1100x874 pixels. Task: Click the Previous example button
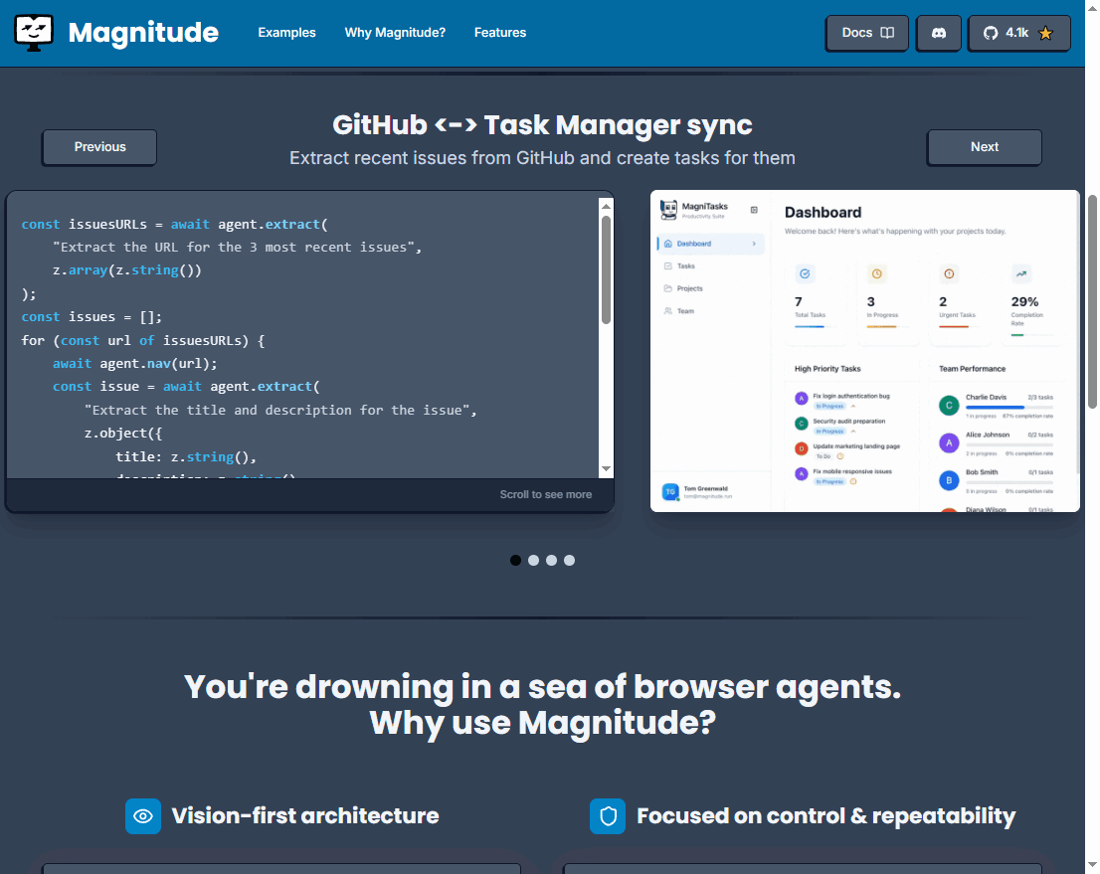99,146
